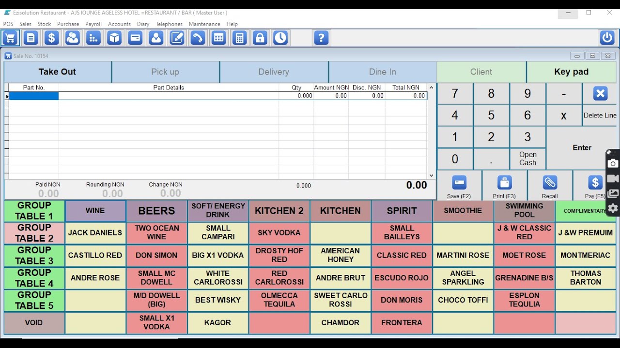The width and height of the screenshot is (620, 348).
Task: Add MOET ROSE item
Action: tap(524, 255)
